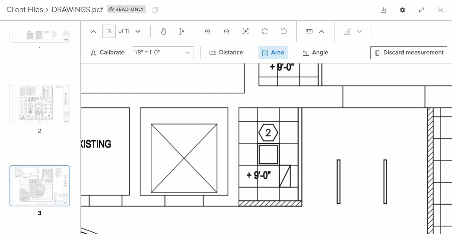Discard the current measurement
The height and width of the screenshot is (234, 452).
[408, 53]
